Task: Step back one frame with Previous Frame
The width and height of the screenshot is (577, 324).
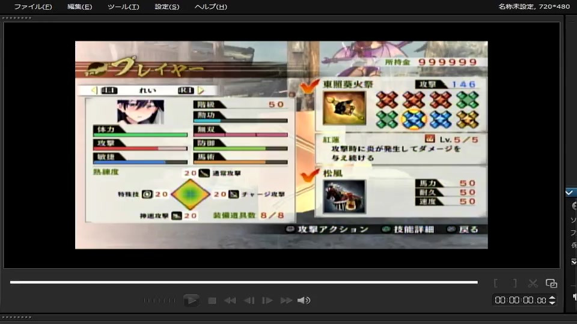Action: click(x=249, y=301)
